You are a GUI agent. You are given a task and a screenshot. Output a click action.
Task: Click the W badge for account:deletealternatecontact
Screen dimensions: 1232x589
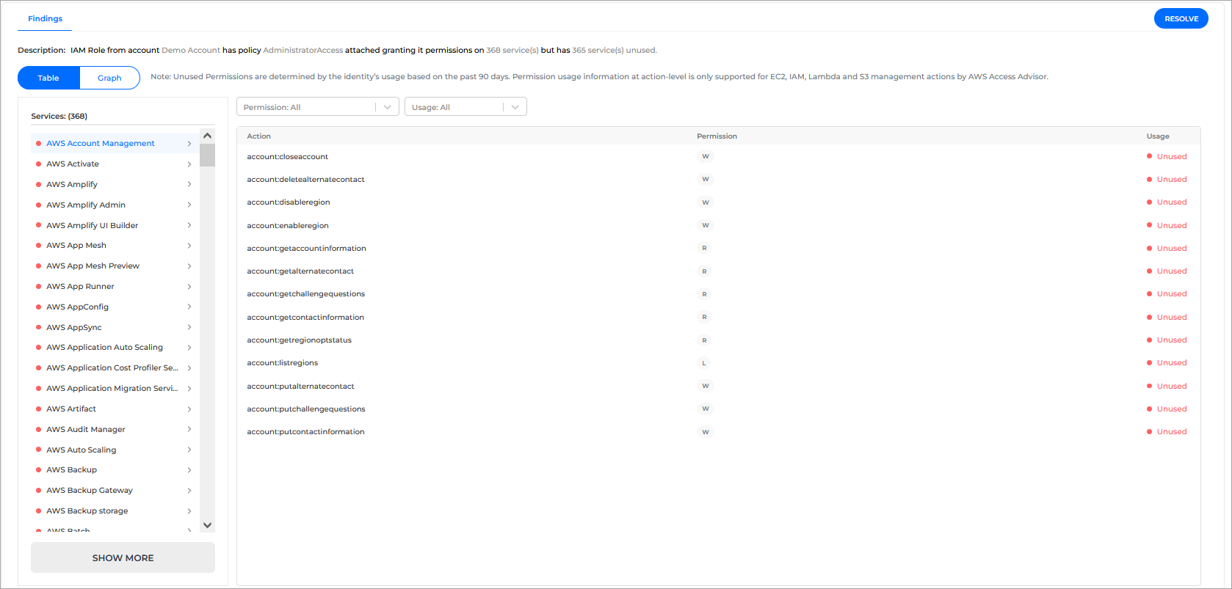coord(705,180)
